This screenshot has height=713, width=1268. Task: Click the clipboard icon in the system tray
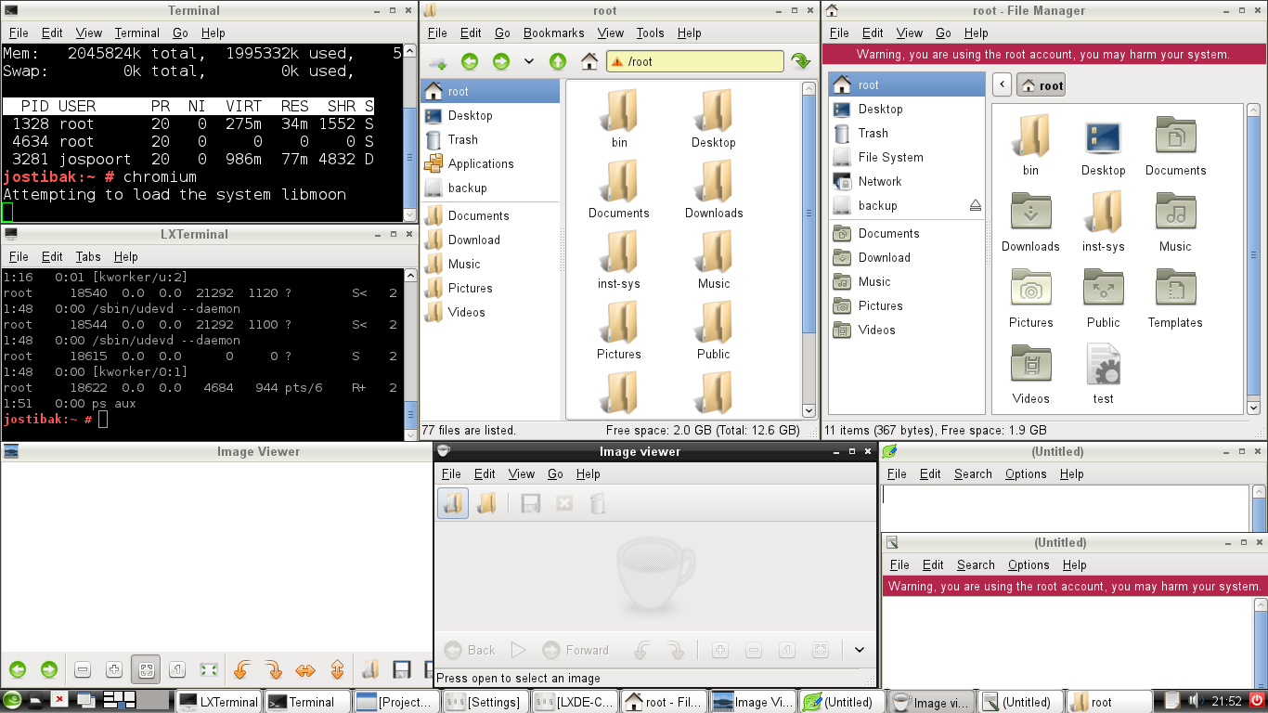[1172, 701]
